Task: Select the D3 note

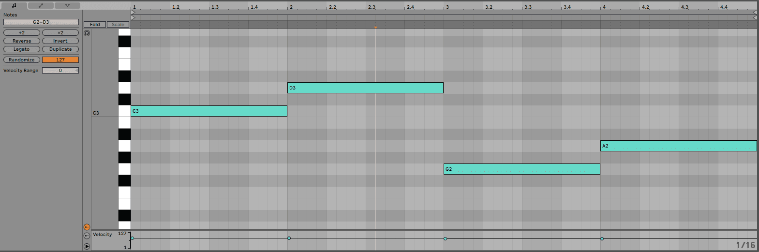Action: (x=365, y=88)
